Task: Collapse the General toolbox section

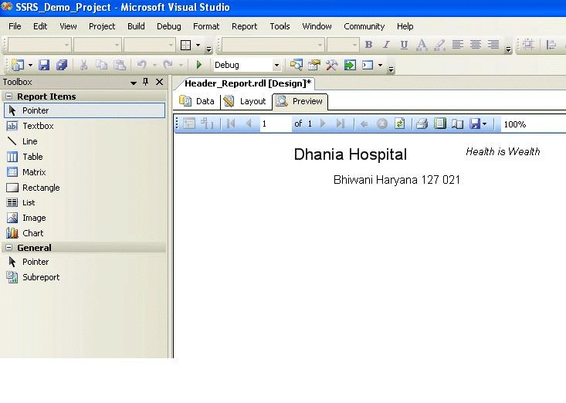Action: pyautogui.click(x=8, y=248)
